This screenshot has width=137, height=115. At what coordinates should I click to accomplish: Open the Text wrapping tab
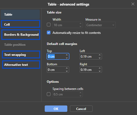click(x=21, y=54)
